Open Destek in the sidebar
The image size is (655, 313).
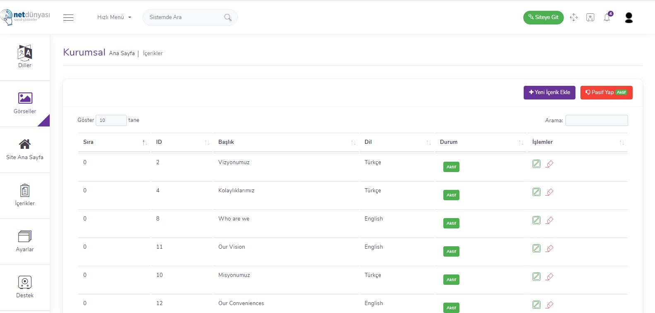click(25, 287)
